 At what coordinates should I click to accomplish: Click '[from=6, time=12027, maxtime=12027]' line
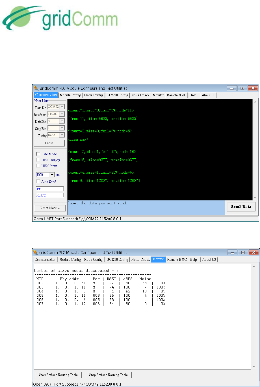click(104, 180)
